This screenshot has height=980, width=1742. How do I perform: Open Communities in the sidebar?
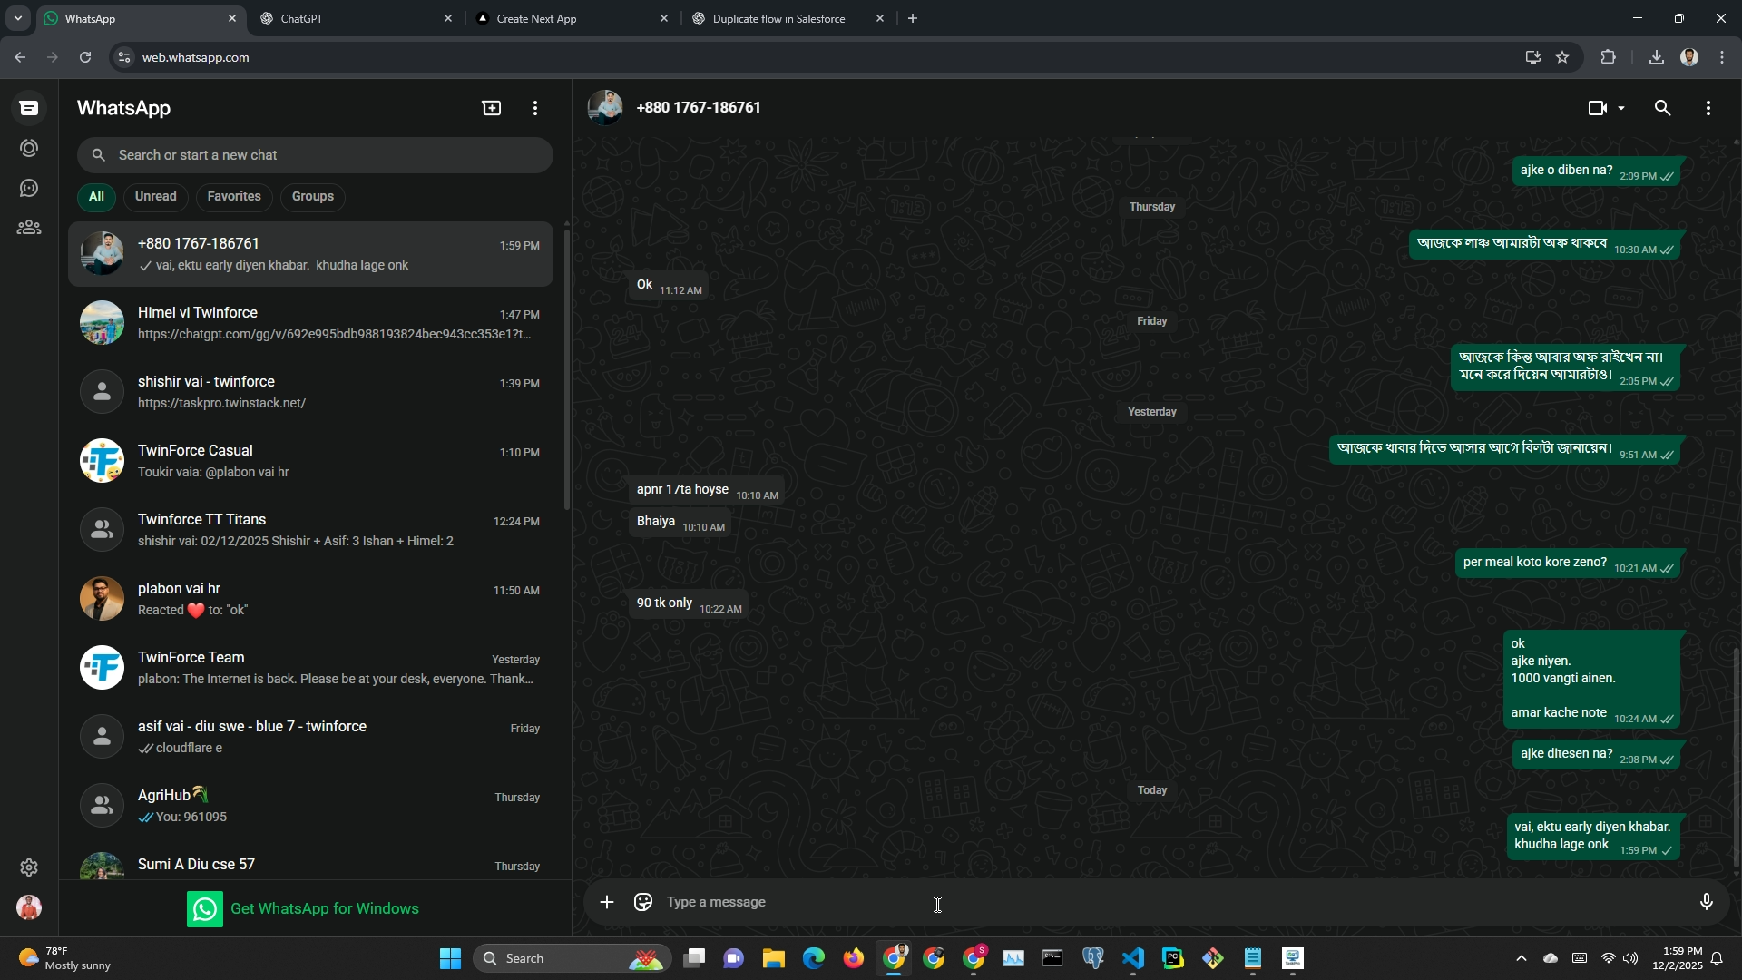pos(29,228)
